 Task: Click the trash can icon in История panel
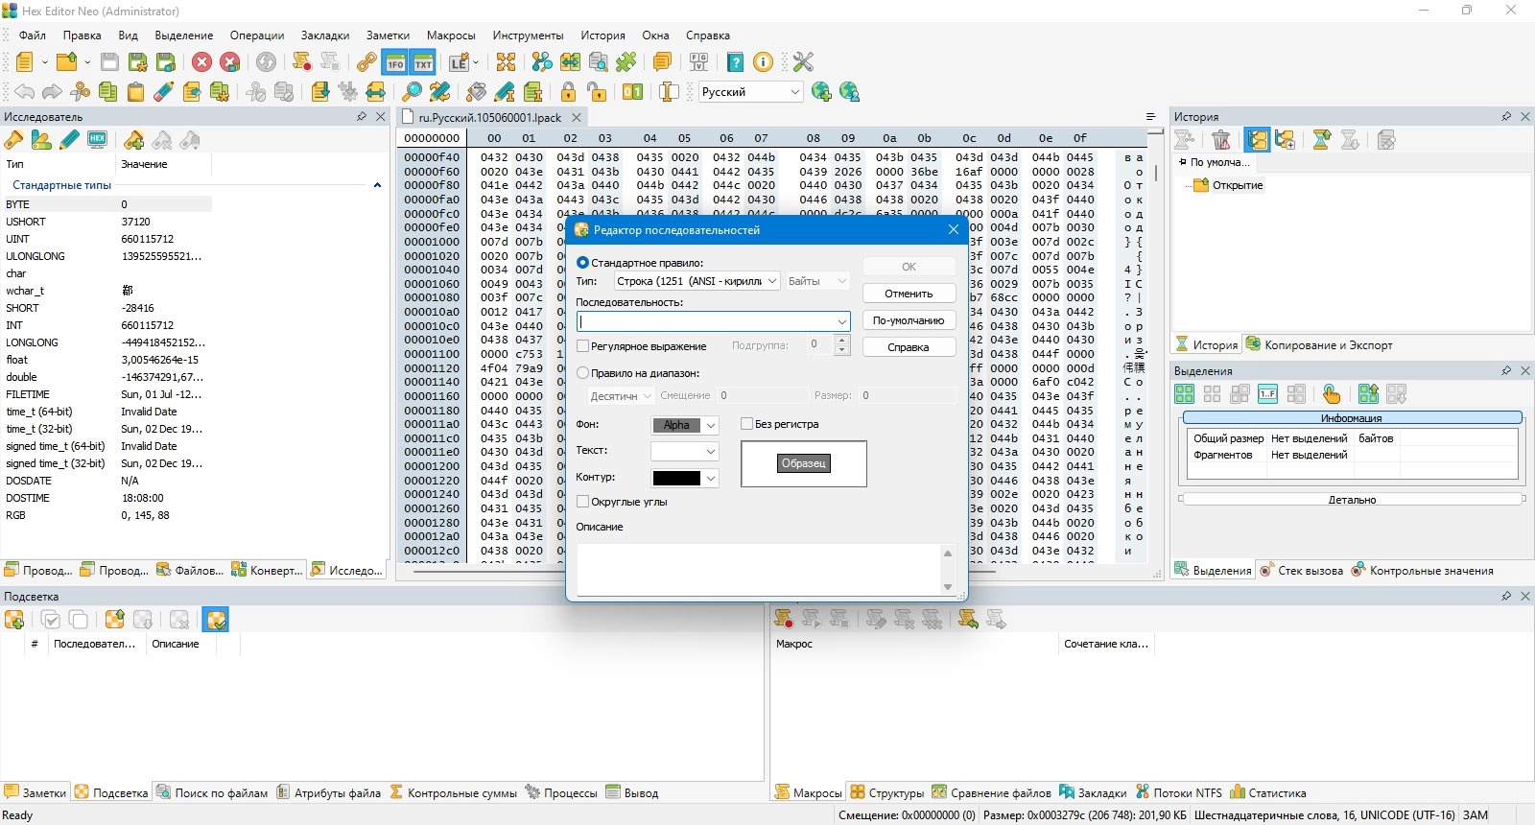click(x=1220, y=140)
